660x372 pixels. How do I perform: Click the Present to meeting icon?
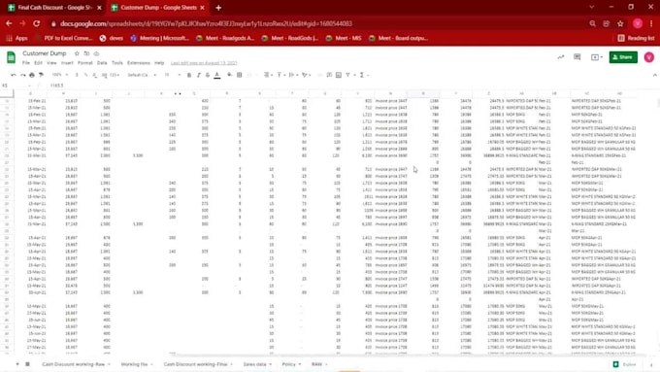[597, 57]
